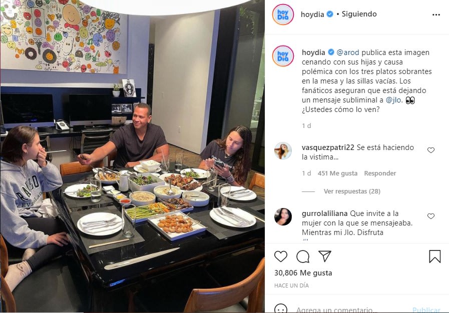The height and width of the screenshot is (313, 449).
Task: Reply to vasquezpatri22 with Responder
Action: point(380,173)
